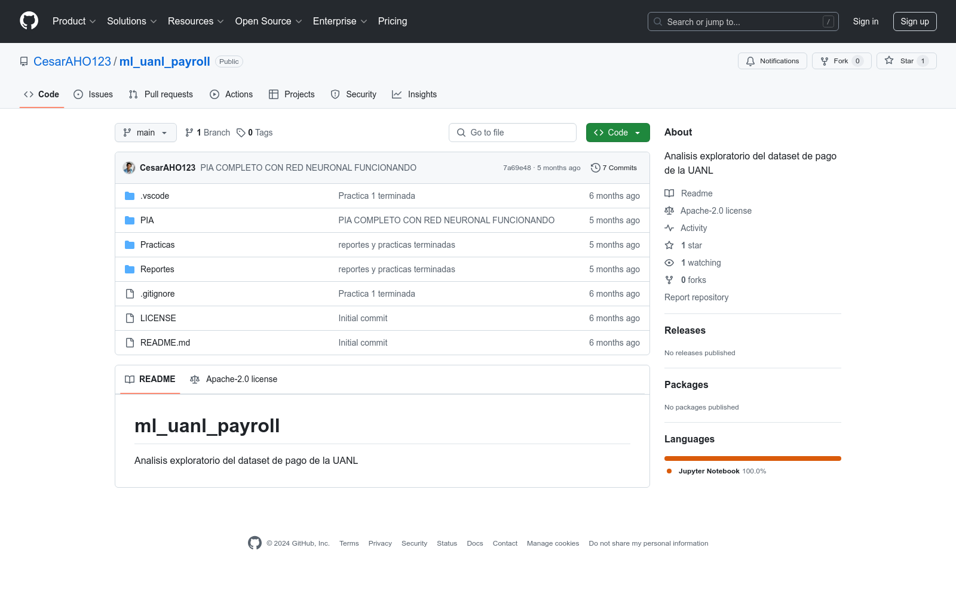Click the GitHub logo in the footer

point(255,543)
